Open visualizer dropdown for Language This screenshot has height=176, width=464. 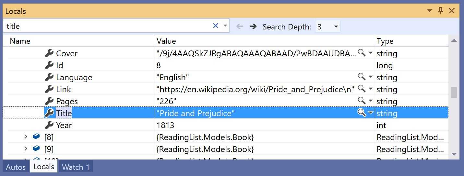click(x=370, y=77)
